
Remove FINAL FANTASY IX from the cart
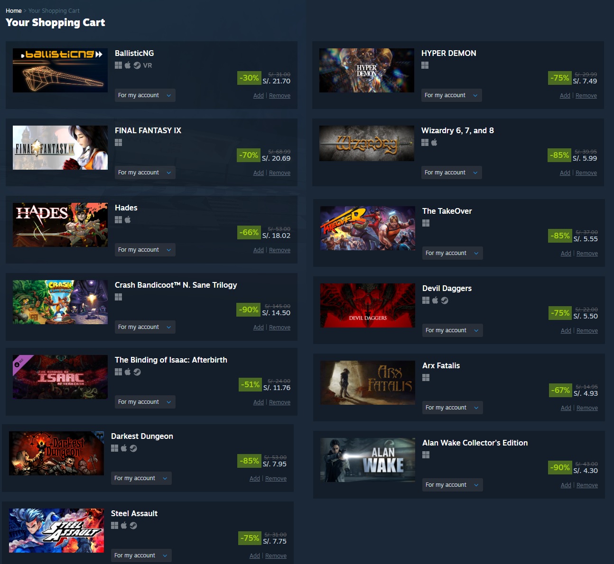[x=279, y=173]
